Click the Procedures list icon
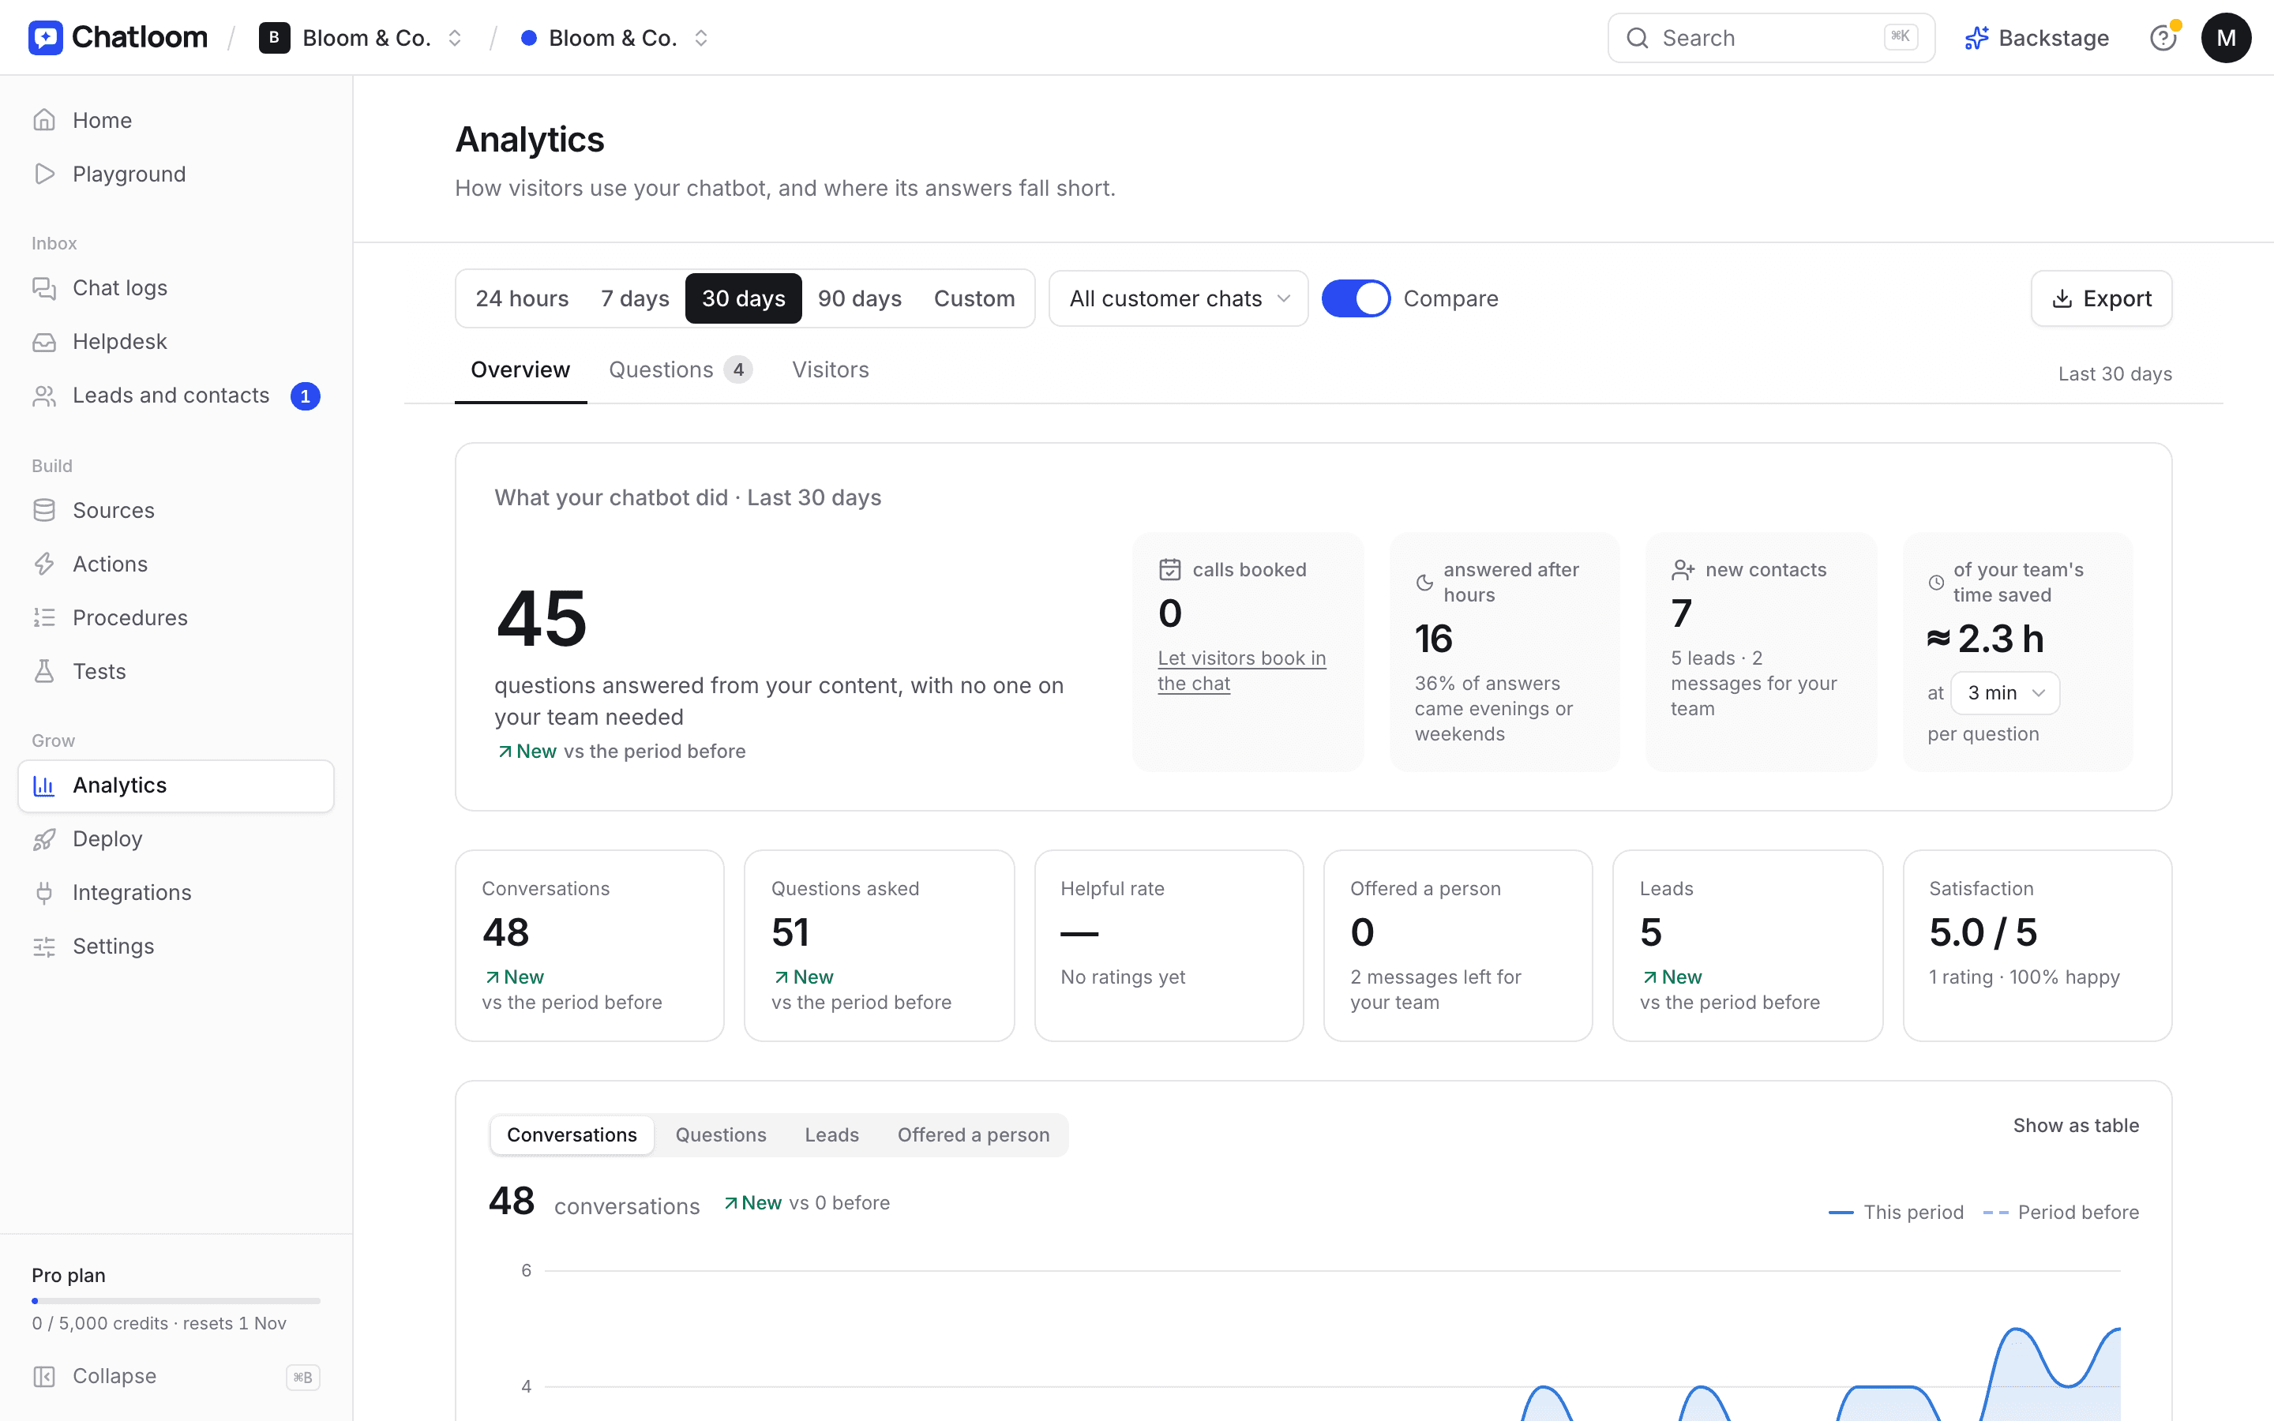This screenshot has height=1421, width=2274. click(x=44, y=617)
